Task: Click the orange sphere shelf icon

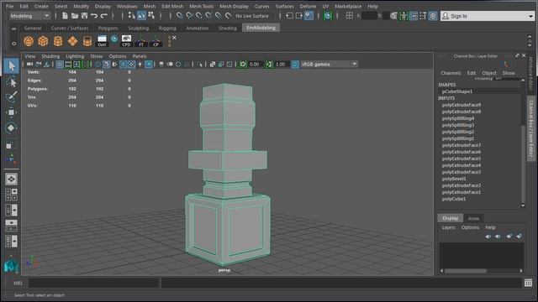Action: pyautogui.click(x=29, y=41)
